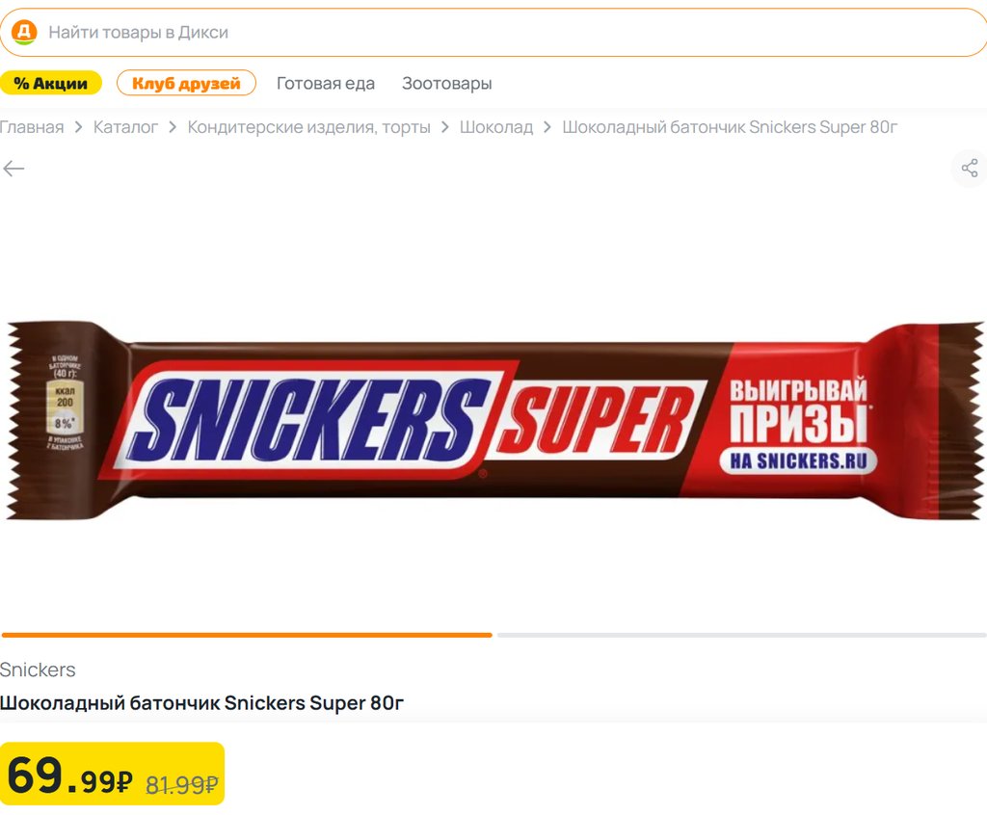Viewport: 987px width, 815px height.
Task: Switch to the second image slide indicator
Action: [741, 635]
